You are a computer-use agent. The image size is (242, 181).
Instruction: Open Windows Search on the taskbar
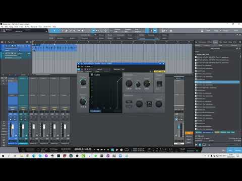point(9,156)
